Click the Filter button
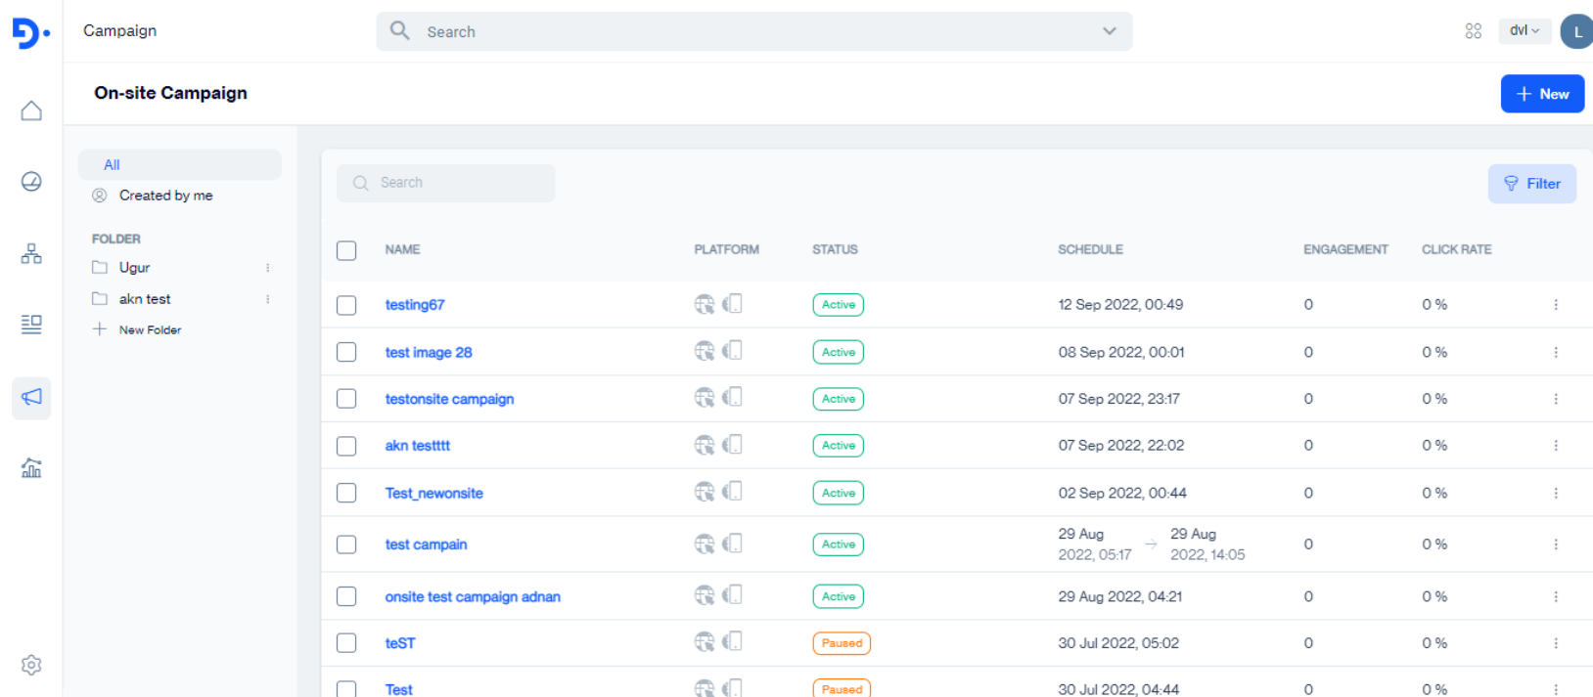1593x697 pixels. tap(1531, 184)
